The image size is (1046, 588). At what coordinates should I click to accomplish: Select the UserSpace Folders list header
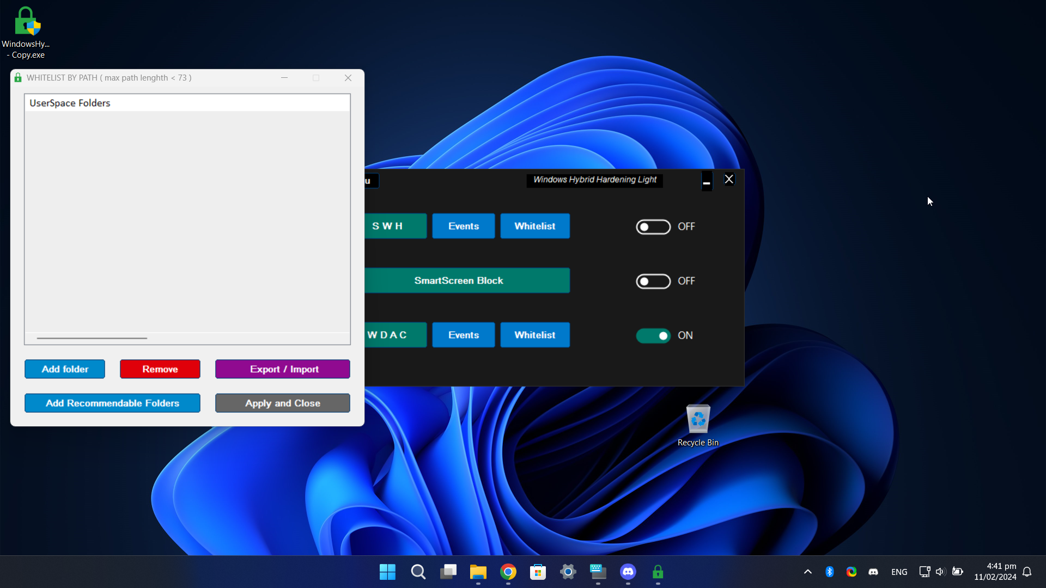[x=70, y=103]
